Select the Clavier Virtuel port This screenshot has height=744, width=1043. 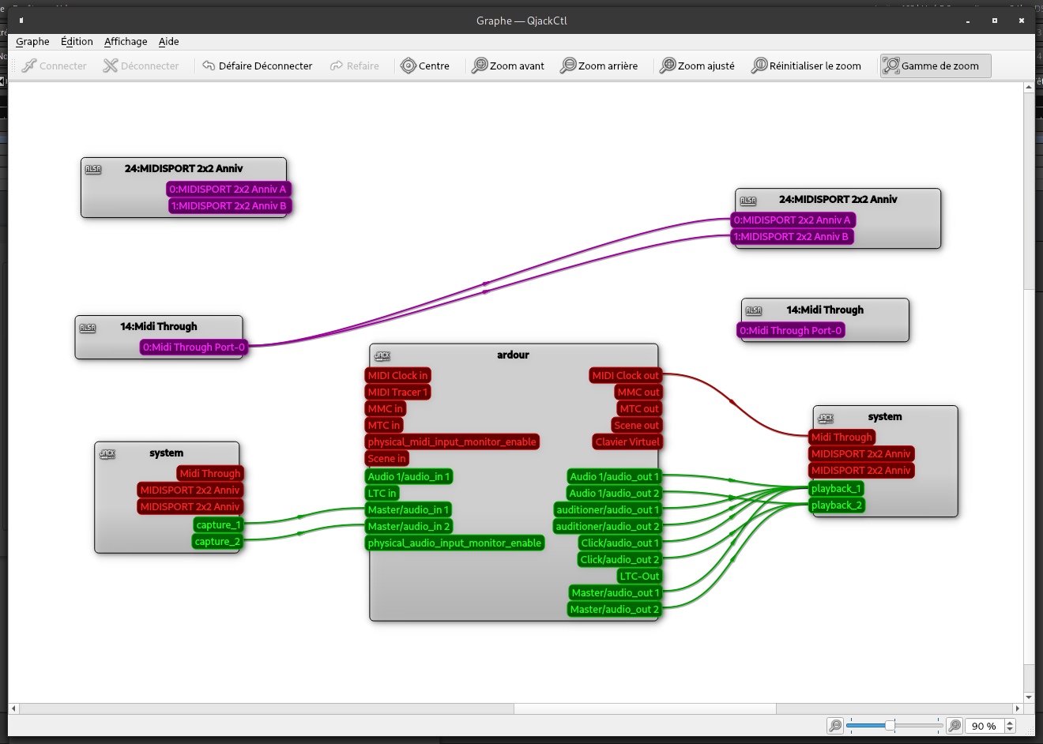tap(627, 442)
